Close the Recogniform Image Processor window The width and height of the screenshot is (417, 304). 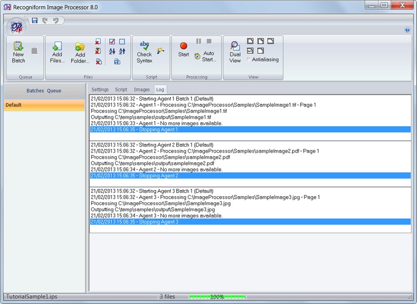point(403,5)
